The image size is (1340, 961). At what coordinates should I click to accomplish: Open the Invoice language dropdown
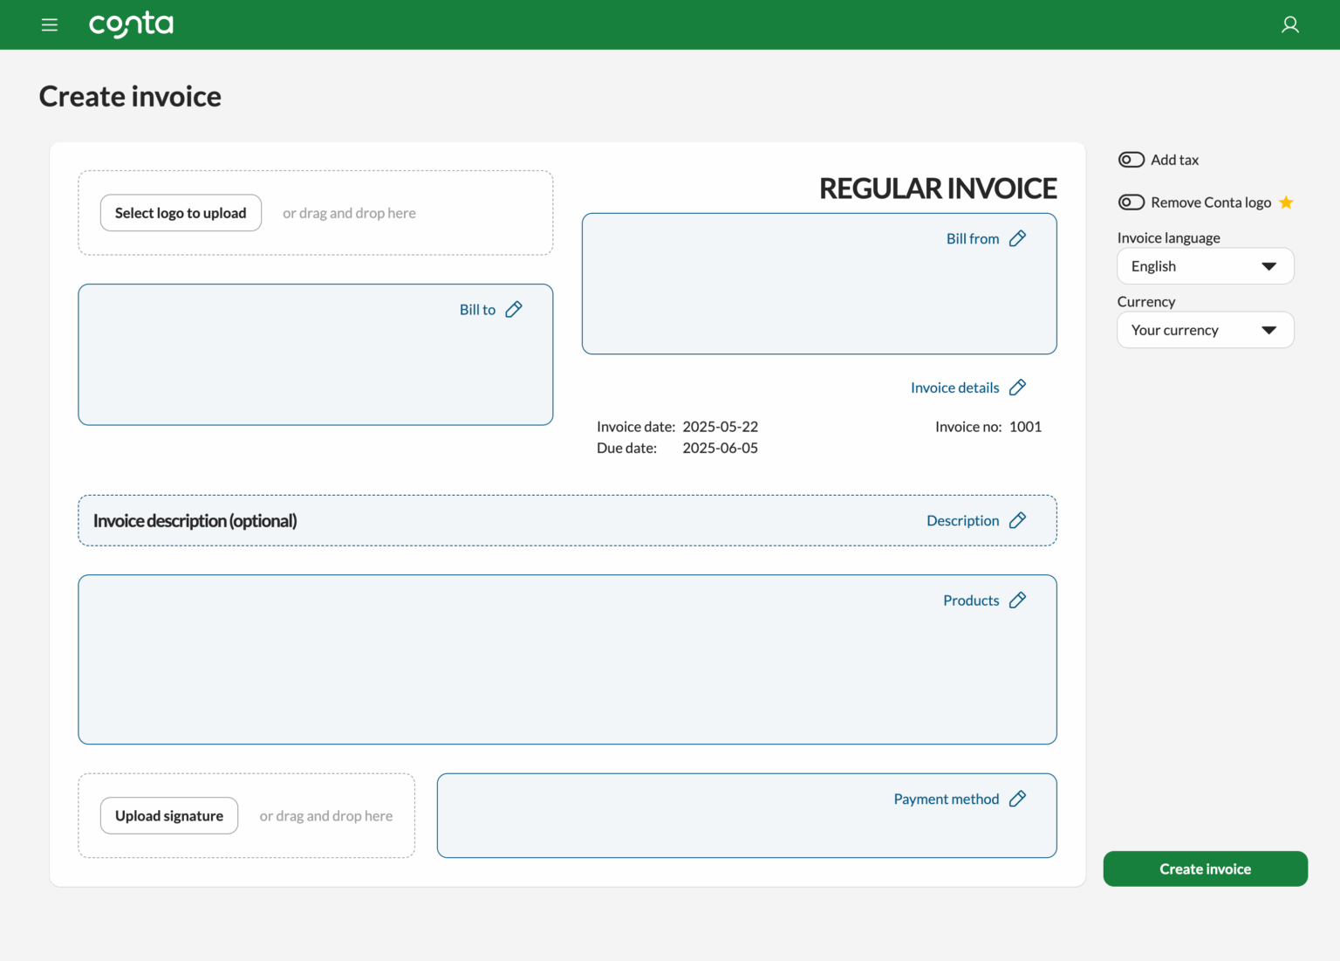[1205, 265]
